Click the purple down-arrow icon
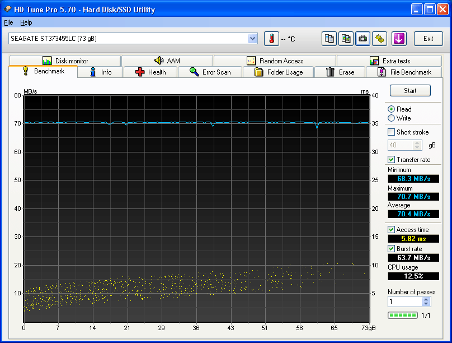Screen dimensions: 452x343 point(398,39)
